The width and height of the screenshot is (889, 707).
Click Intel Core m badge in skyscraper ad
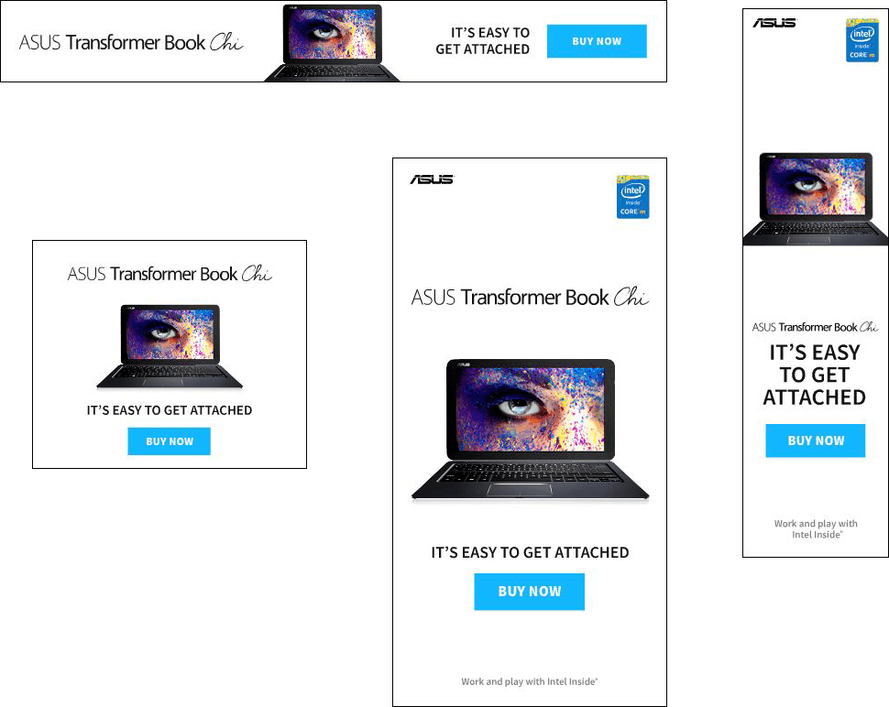click(862, 40)
